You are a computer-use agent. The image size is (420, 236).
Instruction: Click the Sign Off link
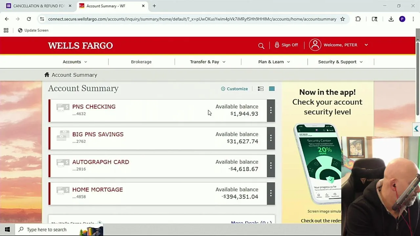(290, 45)
